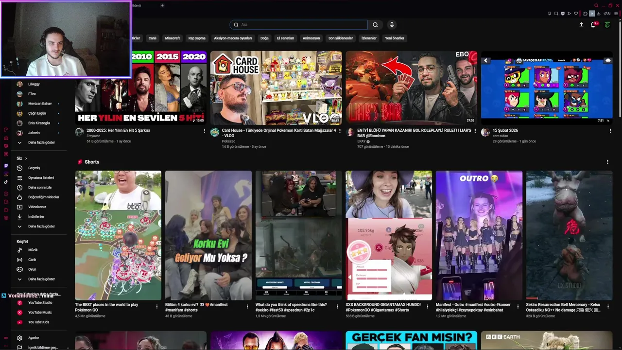Viewport: 622px width, 350px height.
Task: Open TikTok in the browser sidebar
Action: click(x=6, y=182)
